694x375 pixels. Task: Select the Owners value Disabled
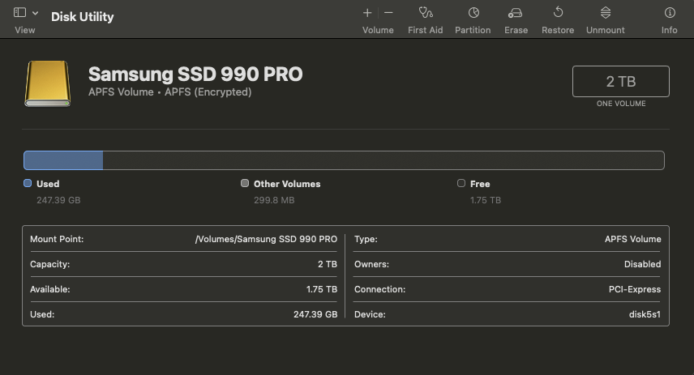(x=643, y=264)
